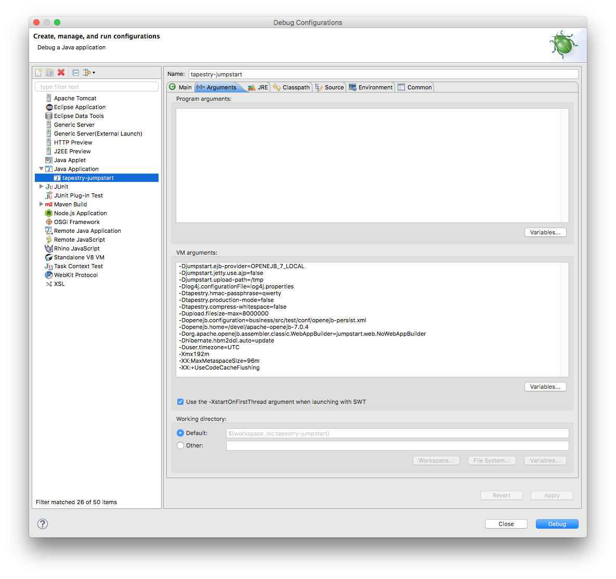Select the Other working directory radio

coord(180,445)
